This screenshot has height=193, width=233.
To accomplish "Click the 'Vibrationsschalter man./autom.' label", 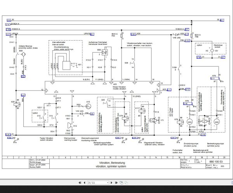I will [140, 43].
